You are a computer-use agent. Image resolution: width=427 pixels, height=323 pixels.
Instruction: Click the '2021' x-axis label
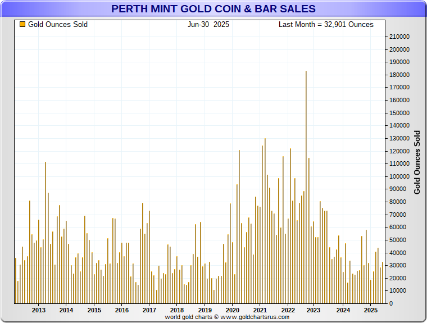point(260,310)
